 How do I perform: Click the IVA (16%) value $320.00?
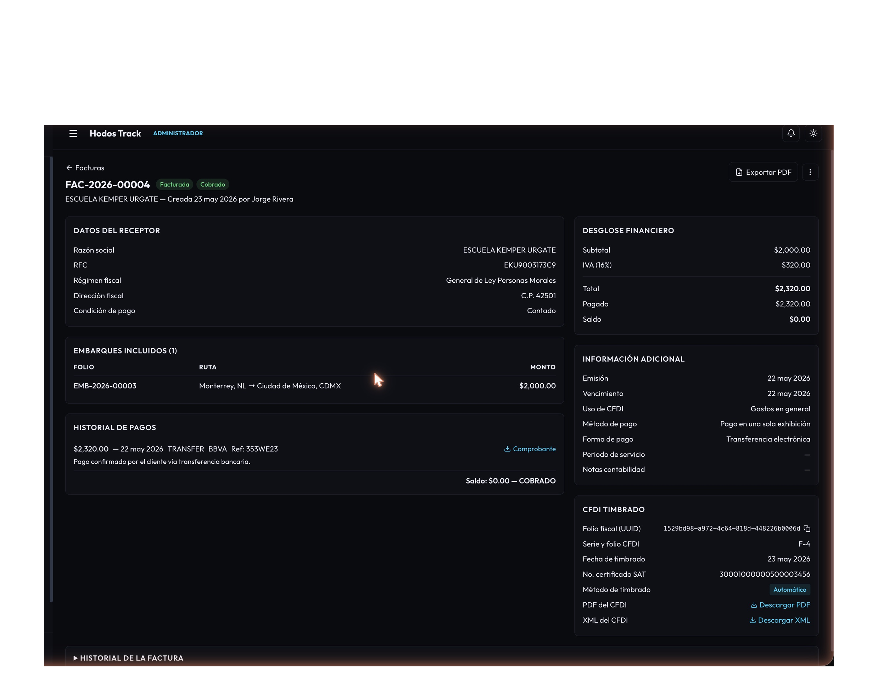pyautogui.click(x=795, y=265)
